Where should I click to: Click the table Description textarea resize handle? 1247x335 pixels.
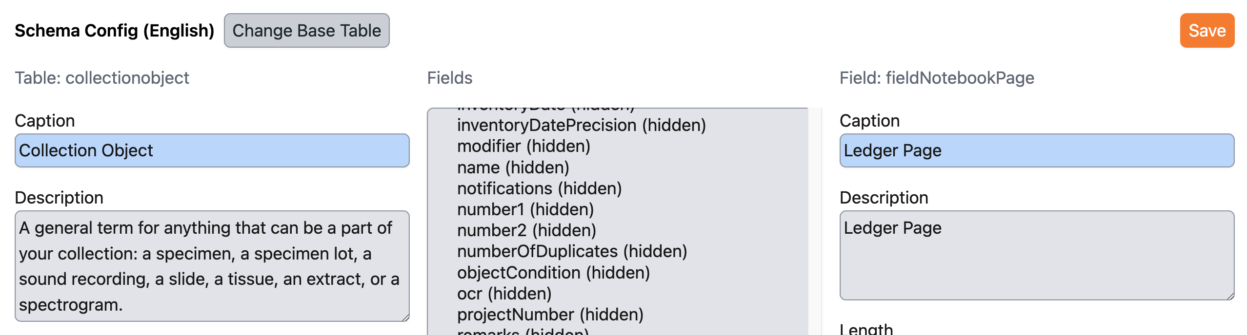(x=405, y=317)
